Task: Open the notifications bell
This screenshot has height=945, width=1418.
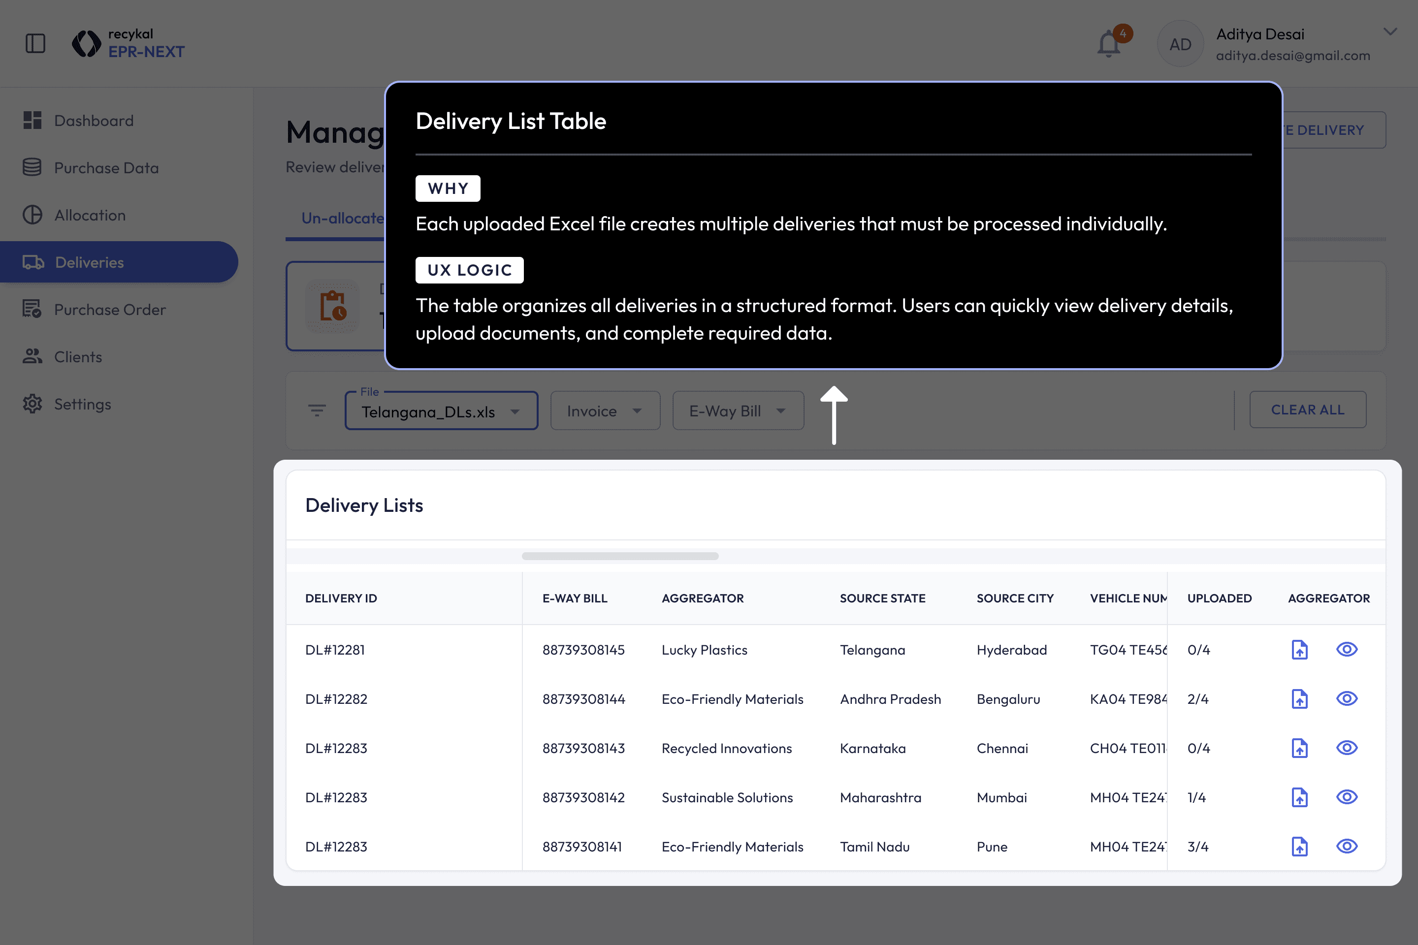Action: [x=1108, y=44]
